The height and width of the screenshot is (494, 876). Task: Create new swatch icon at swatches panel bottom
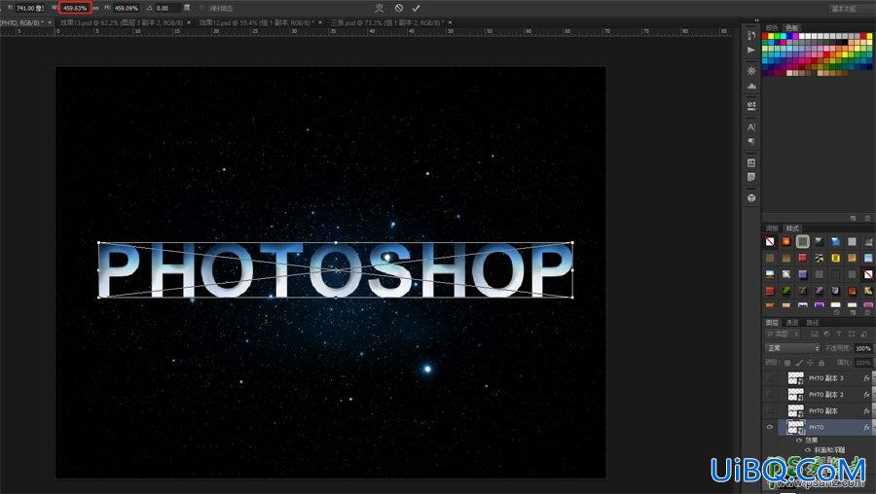[x=853, y=218]
